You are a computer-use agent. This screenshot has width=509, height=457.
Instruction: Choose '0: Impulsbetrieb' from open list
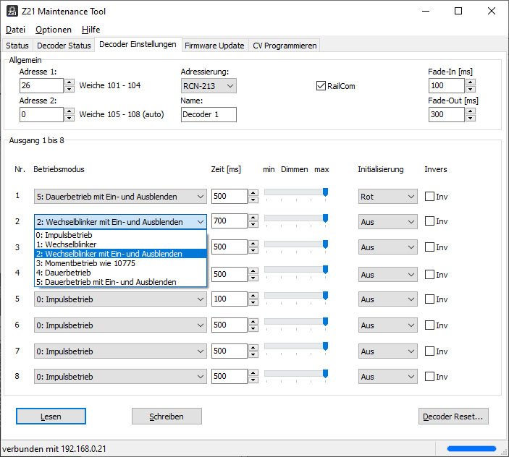pyautogui.click(x=120, y=235)
